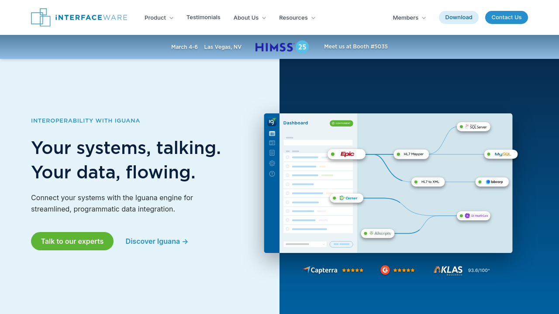Click the Cerner node in the diagram

[346, 198]
